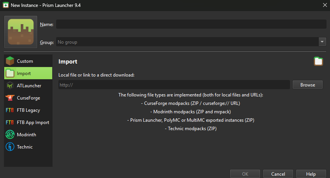Click the Import folder icon in sidebar

[x=10, y=73]
